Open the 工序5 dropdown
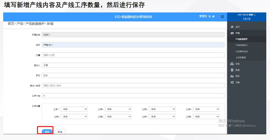 74,117
